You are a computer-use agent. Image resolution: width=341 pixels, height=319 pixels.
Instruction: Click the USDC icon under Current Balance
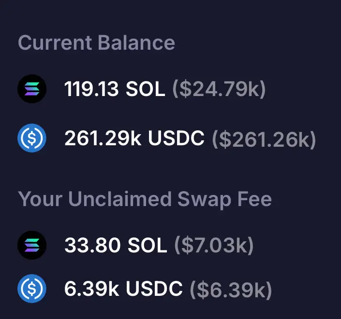pos(32,139)
